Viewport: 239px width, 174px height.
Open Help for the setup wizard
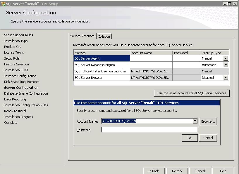[x=223, y=171]
